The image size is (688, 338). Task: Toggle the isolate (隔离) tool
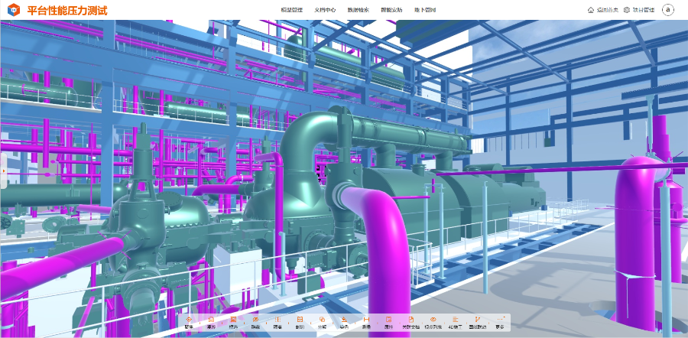coord(277,321)
